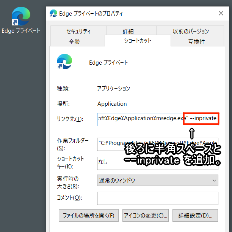This screenshot has width=232, height=232.
Task: Click the dialog title Edge プライベートのプロパティ
Action: coord(91,14)
